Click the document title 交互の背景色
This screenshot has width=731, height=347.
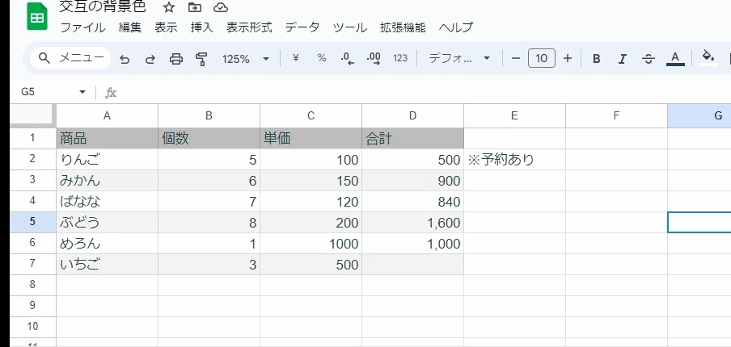click(x=103, y=7)
